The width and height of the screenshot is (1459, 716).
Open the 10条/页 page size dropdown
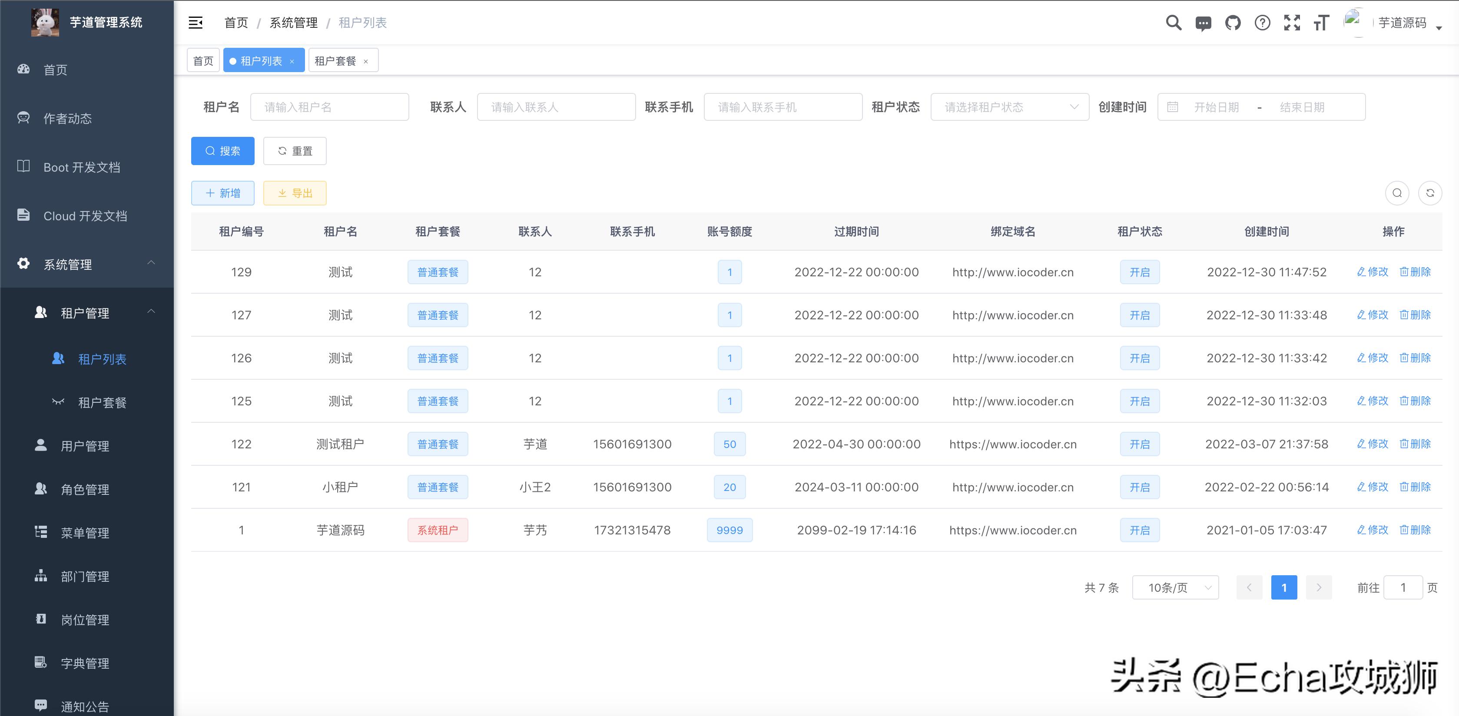click(x=1175, y=587)
